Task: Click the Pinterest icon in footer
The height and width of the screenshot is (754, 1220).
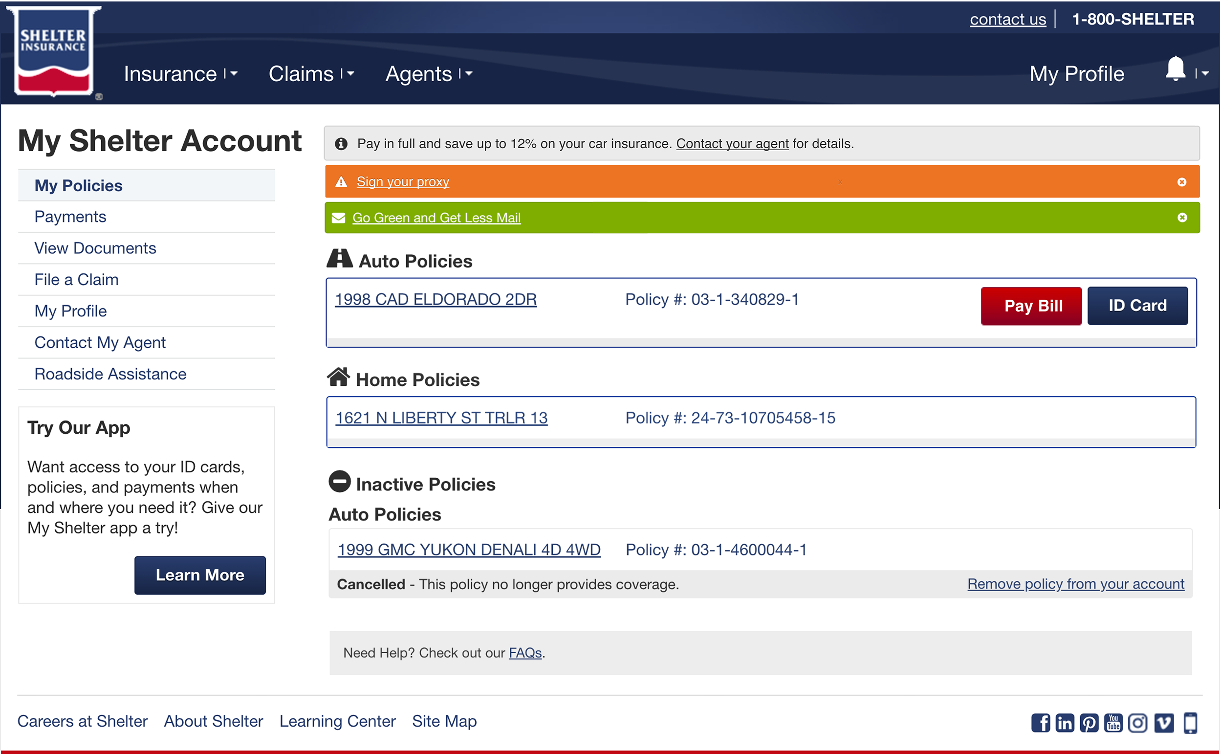Action: pos(1089,723)
